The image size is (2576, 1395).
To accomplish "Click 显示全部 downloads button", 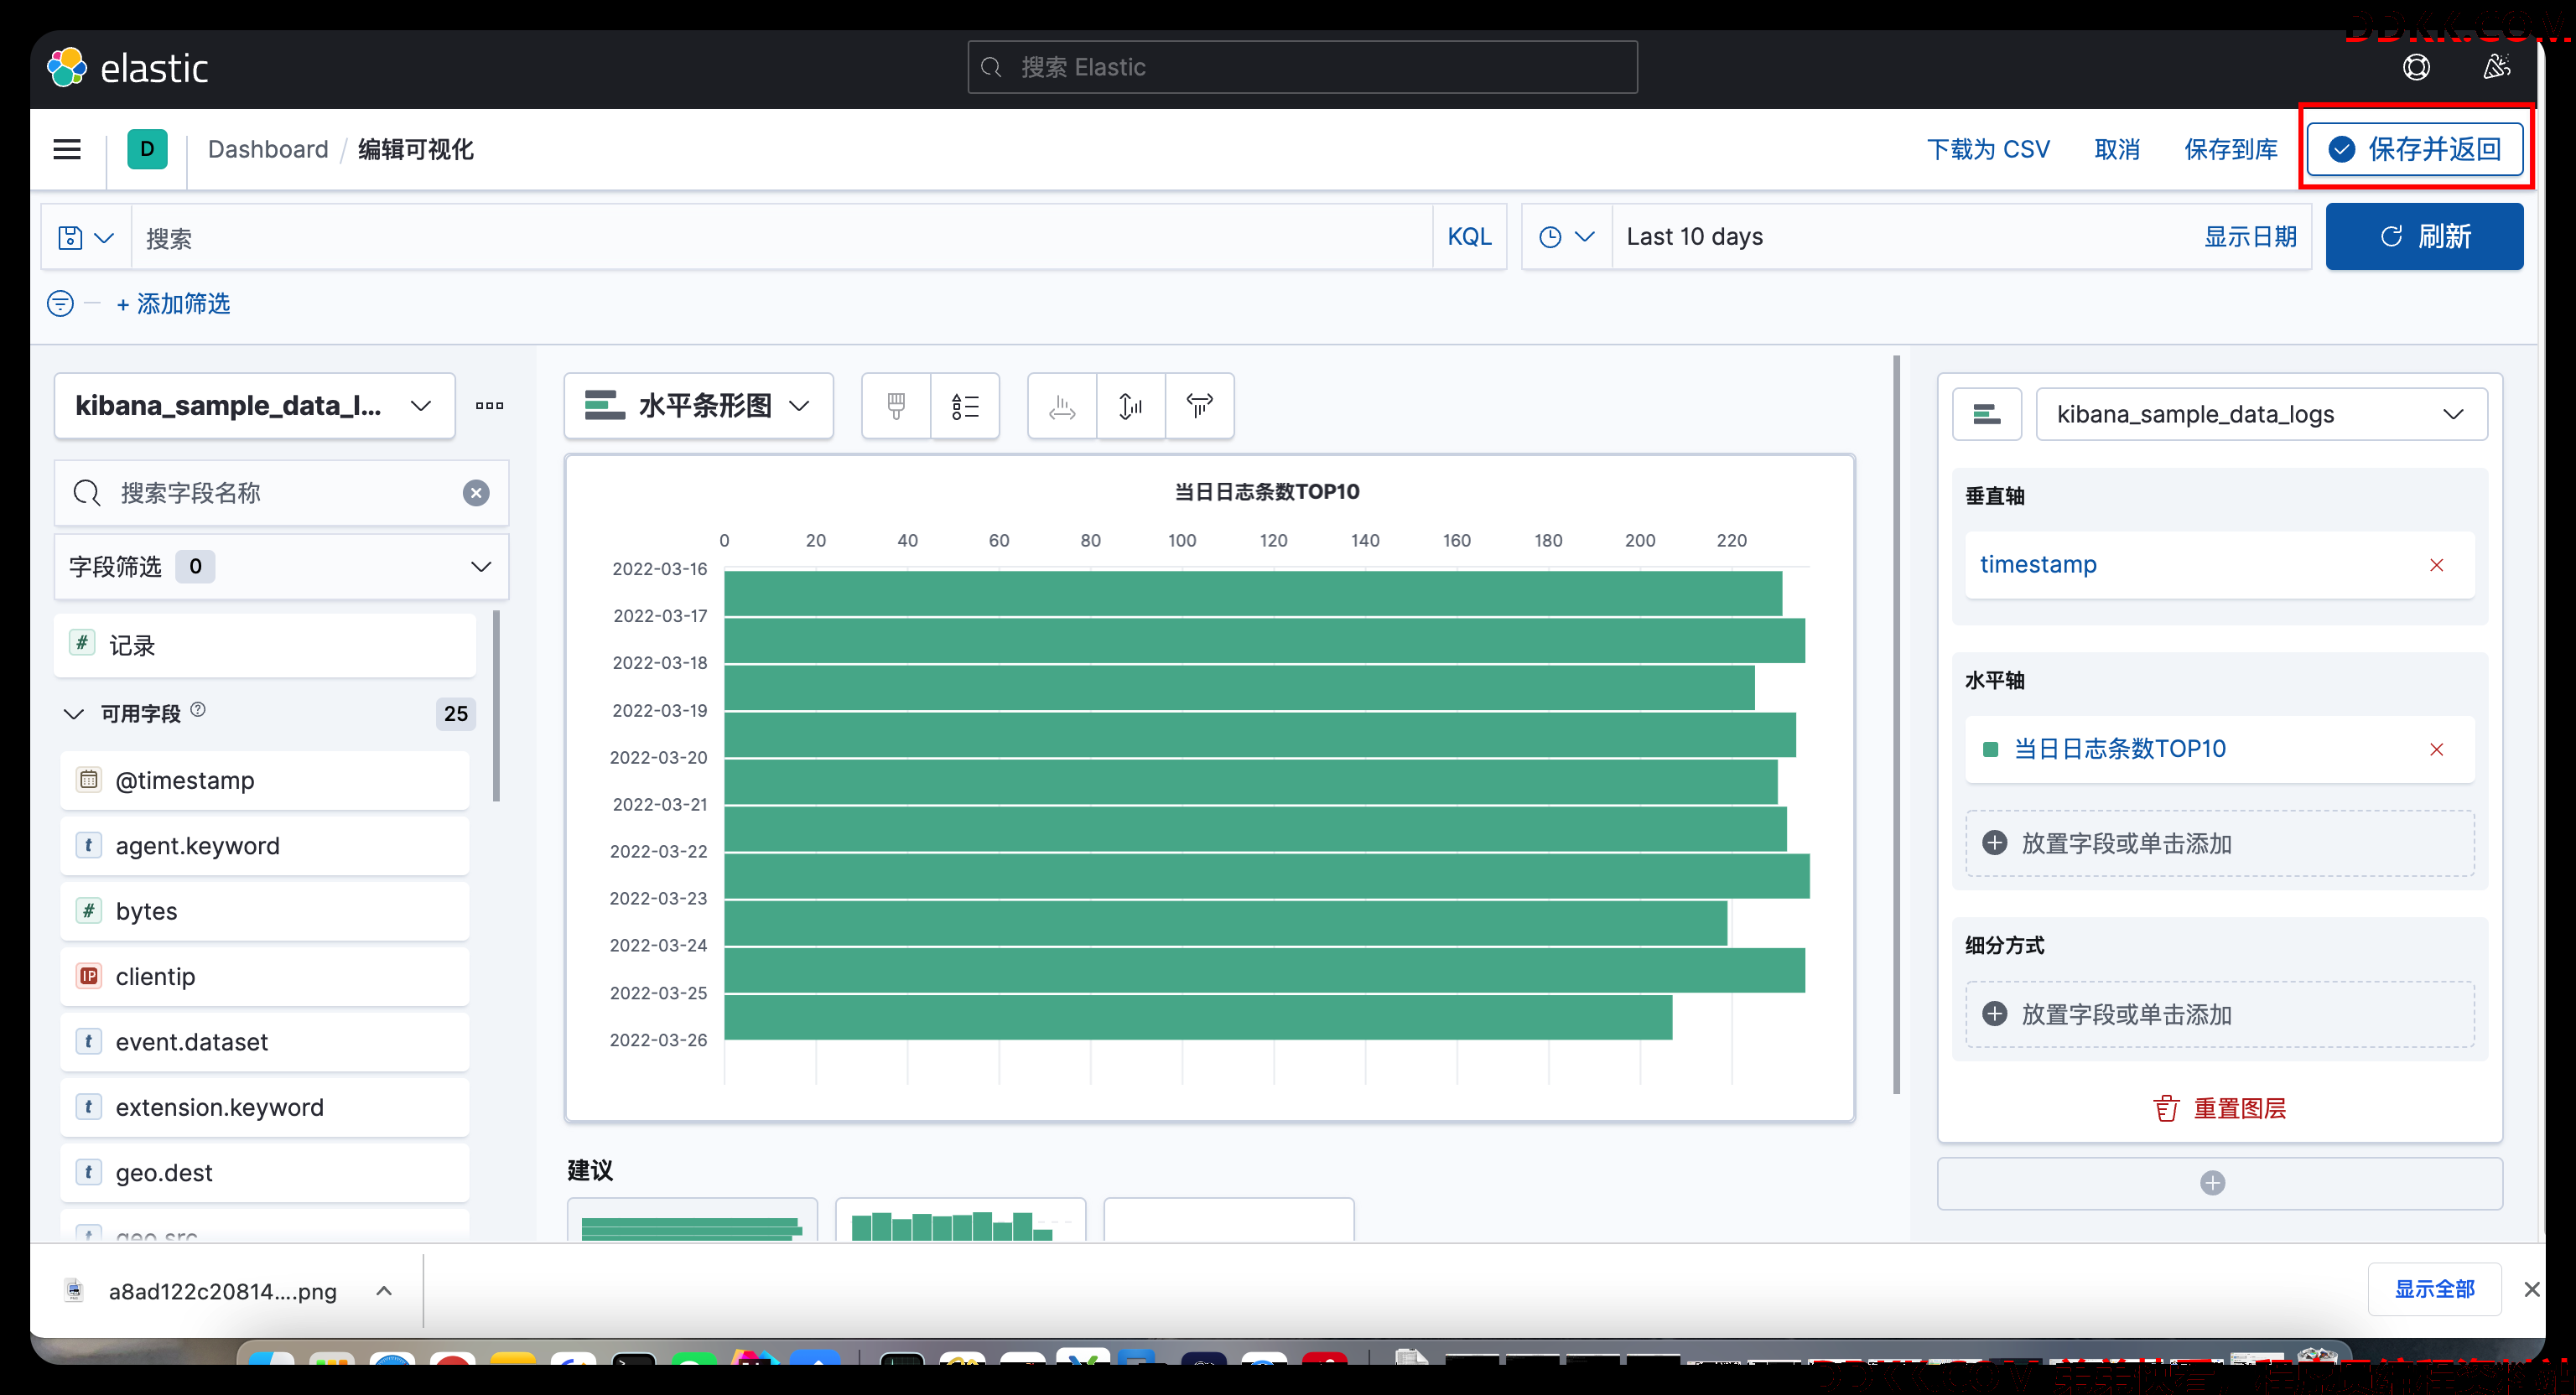I will (2434, 1289).
